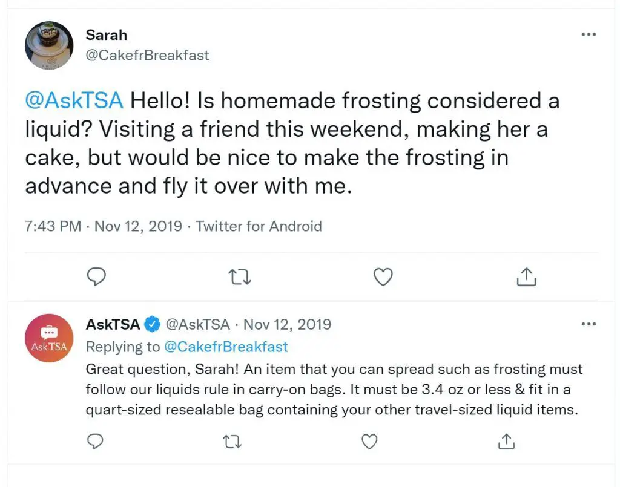The image size is (620, 487).
Task: Click the @AskTSA mention in Sarah's tweet
Action: (74, 100)
